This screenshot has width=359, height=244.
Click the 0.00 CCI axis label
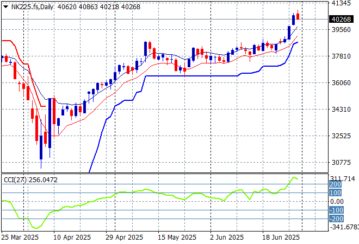[337, 202]
